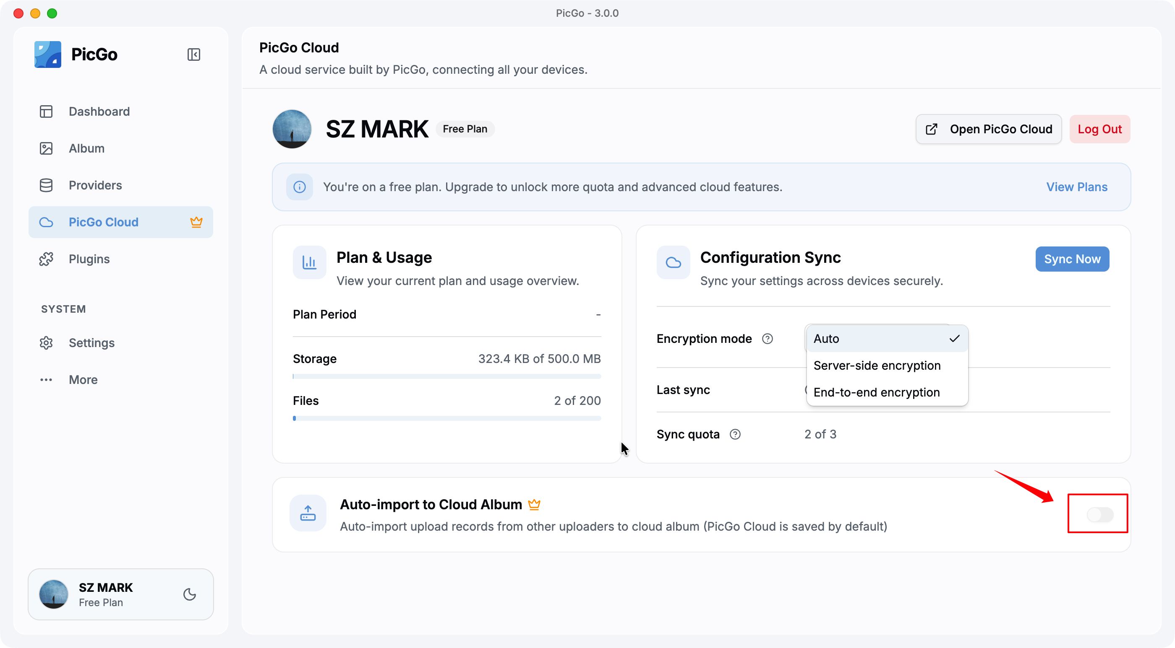Follow the View Plans link

[x=1076, y=187]
